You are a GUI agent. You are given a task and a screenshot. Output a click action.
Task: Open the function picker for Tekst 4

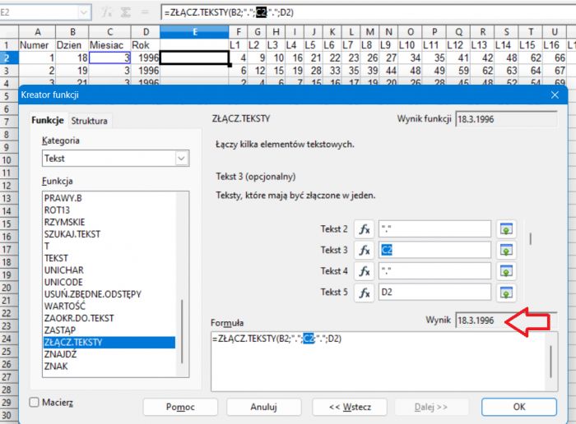(x=364, y=271)
